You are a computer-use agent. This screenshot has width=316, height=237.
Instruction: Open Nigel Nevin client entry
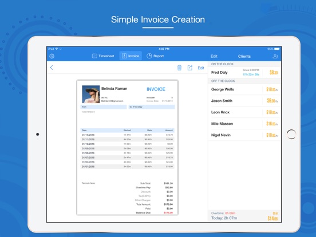244,135
